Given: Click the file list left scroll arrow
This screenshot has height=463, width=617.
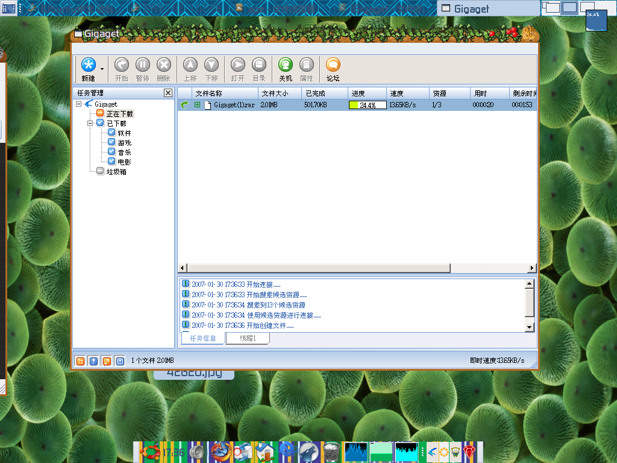Looking at the screenshot, I should point(182,268).
